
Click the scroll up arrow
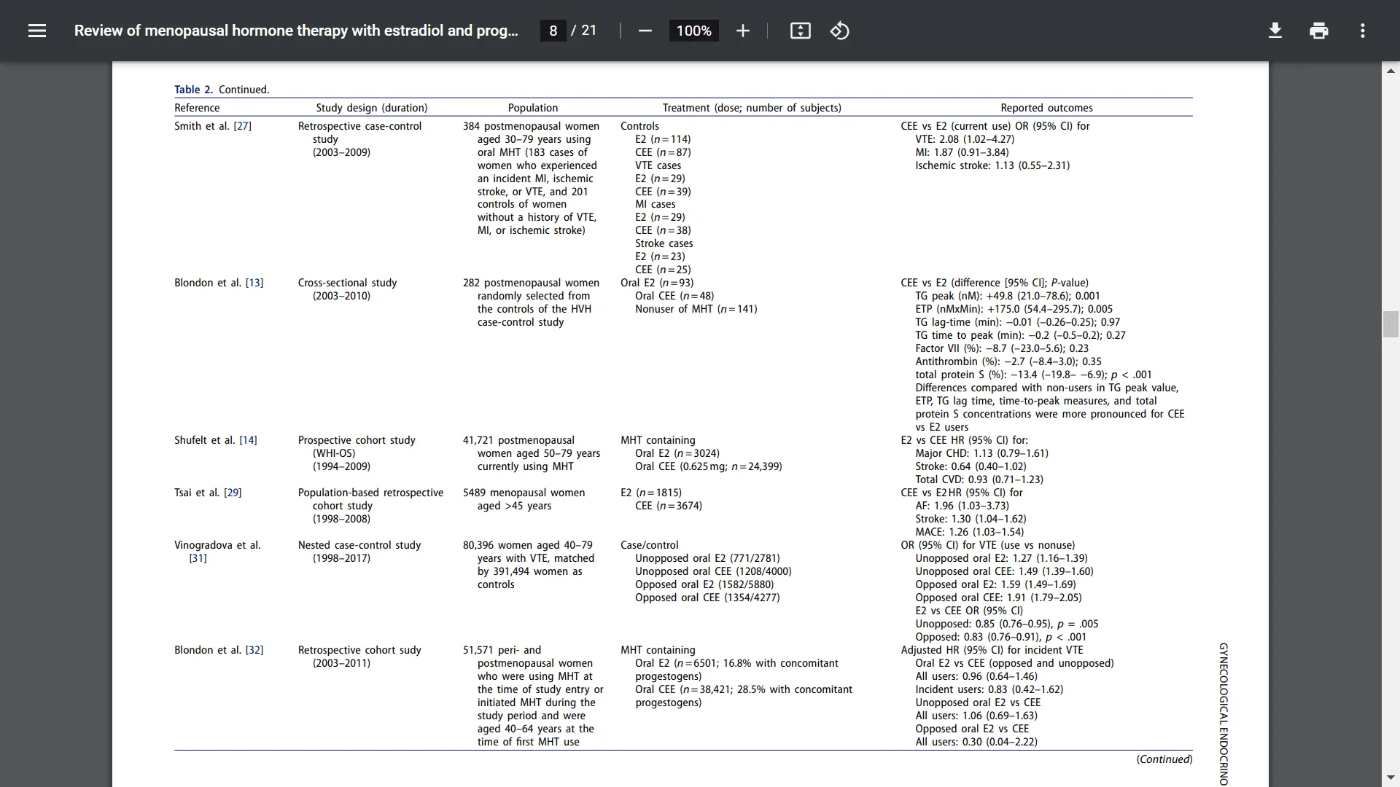click(1391, 71)
